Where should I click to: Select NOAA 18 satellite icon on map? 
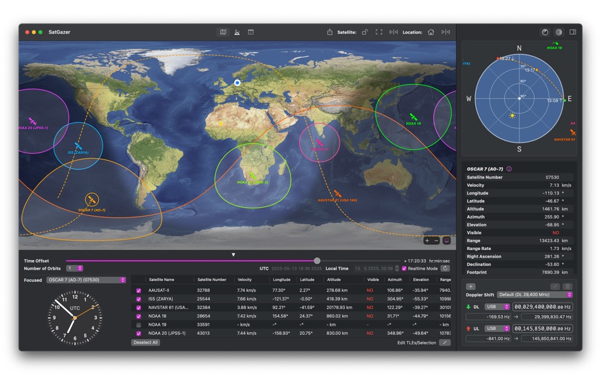(x=413, y=116)
